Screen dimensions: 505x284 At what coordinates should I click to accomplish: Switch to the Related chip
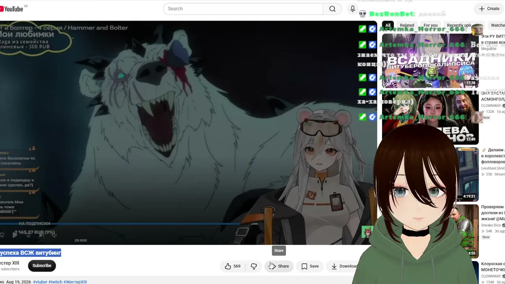[407, 25]
